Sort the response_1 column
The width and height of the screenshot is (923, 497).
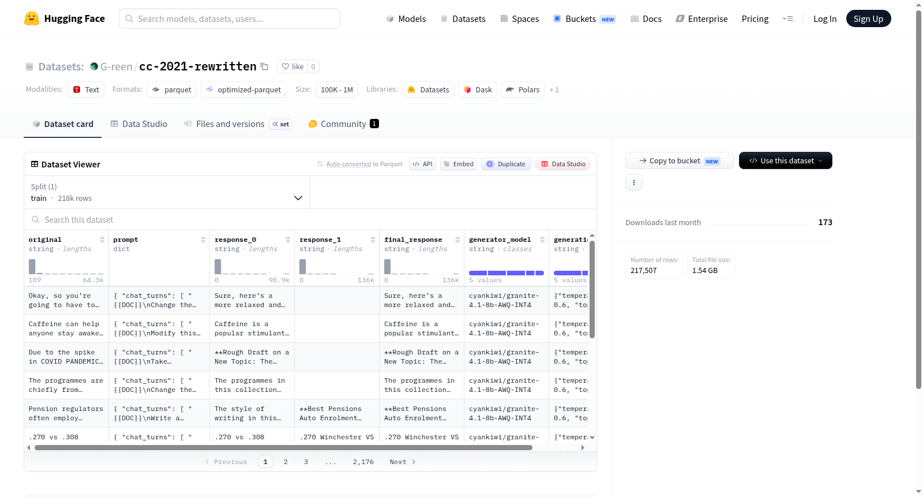pos(373,240)
